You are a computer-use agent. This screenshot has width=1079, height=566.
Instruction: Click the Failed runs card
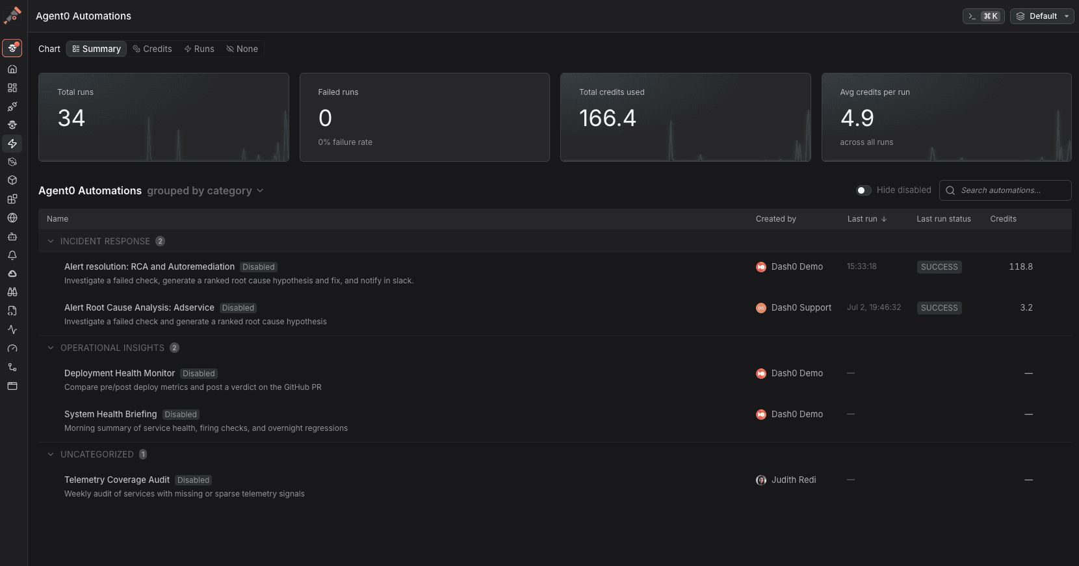424,117
